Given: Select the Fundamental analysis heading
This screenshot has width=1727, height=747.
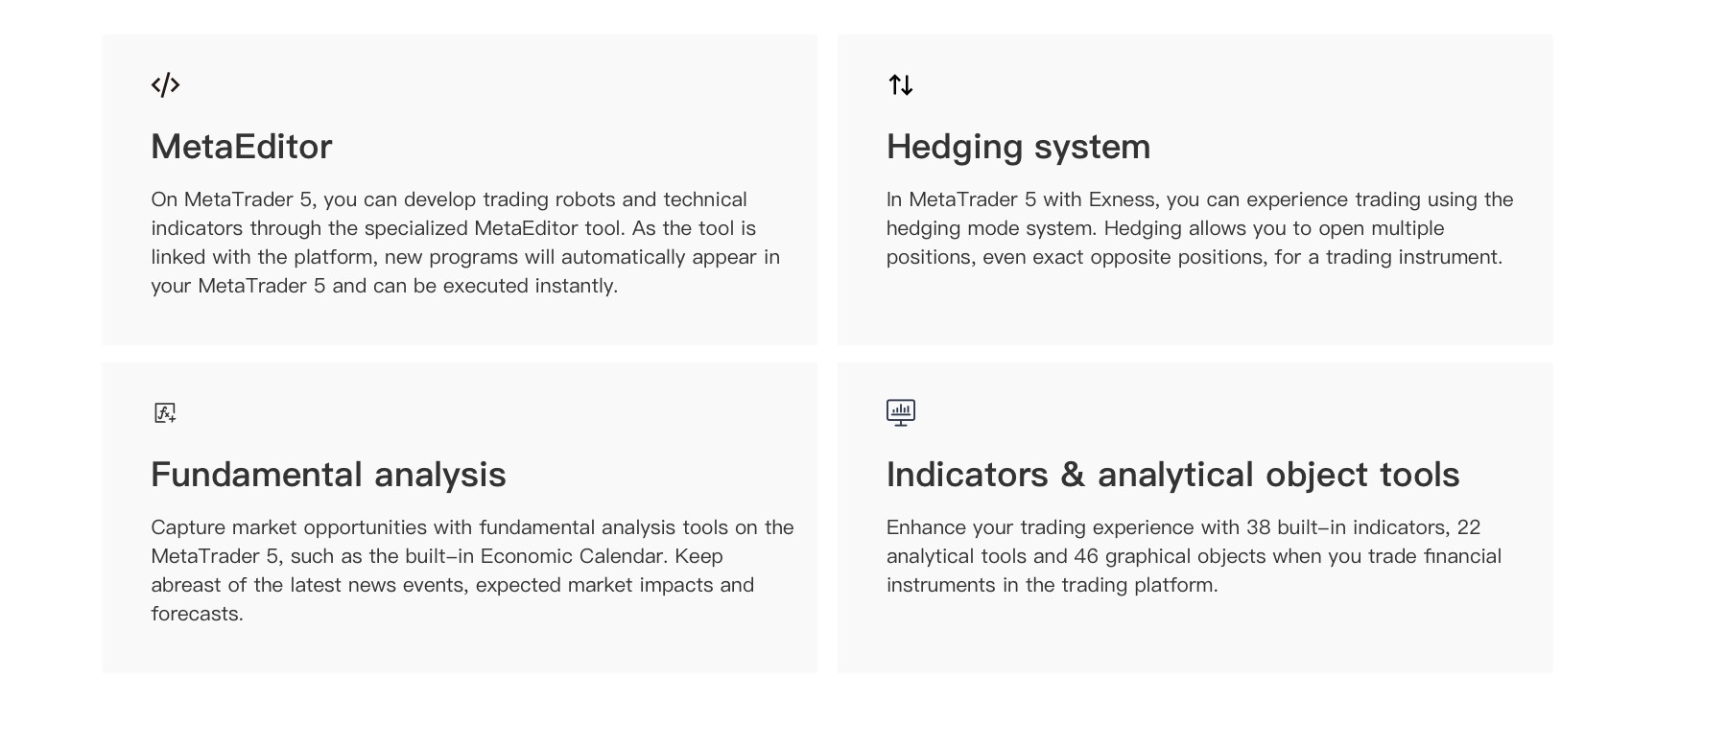Looking at the screenshot, I should point(328,475).
